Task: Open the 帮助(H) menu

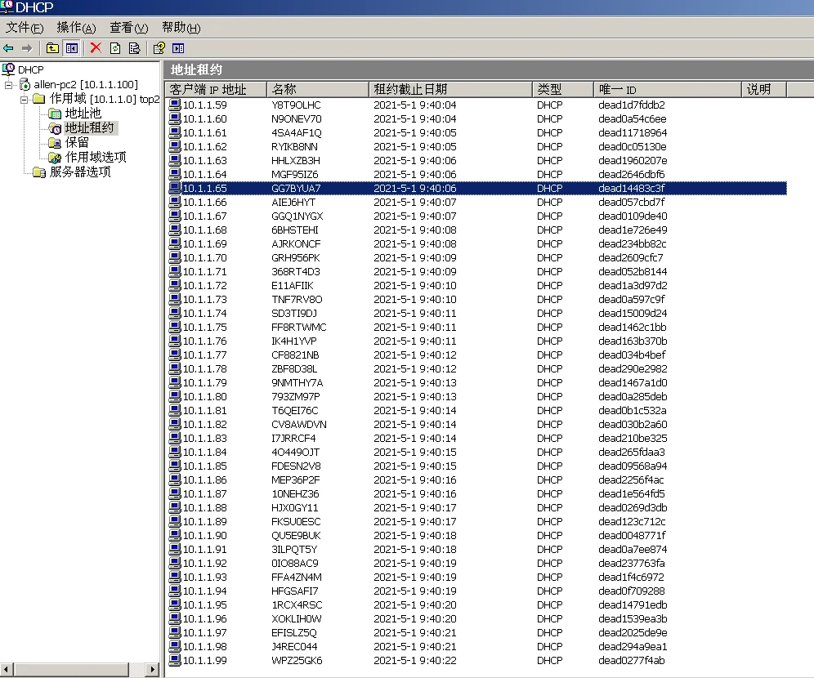Action: tap(181, 28)
